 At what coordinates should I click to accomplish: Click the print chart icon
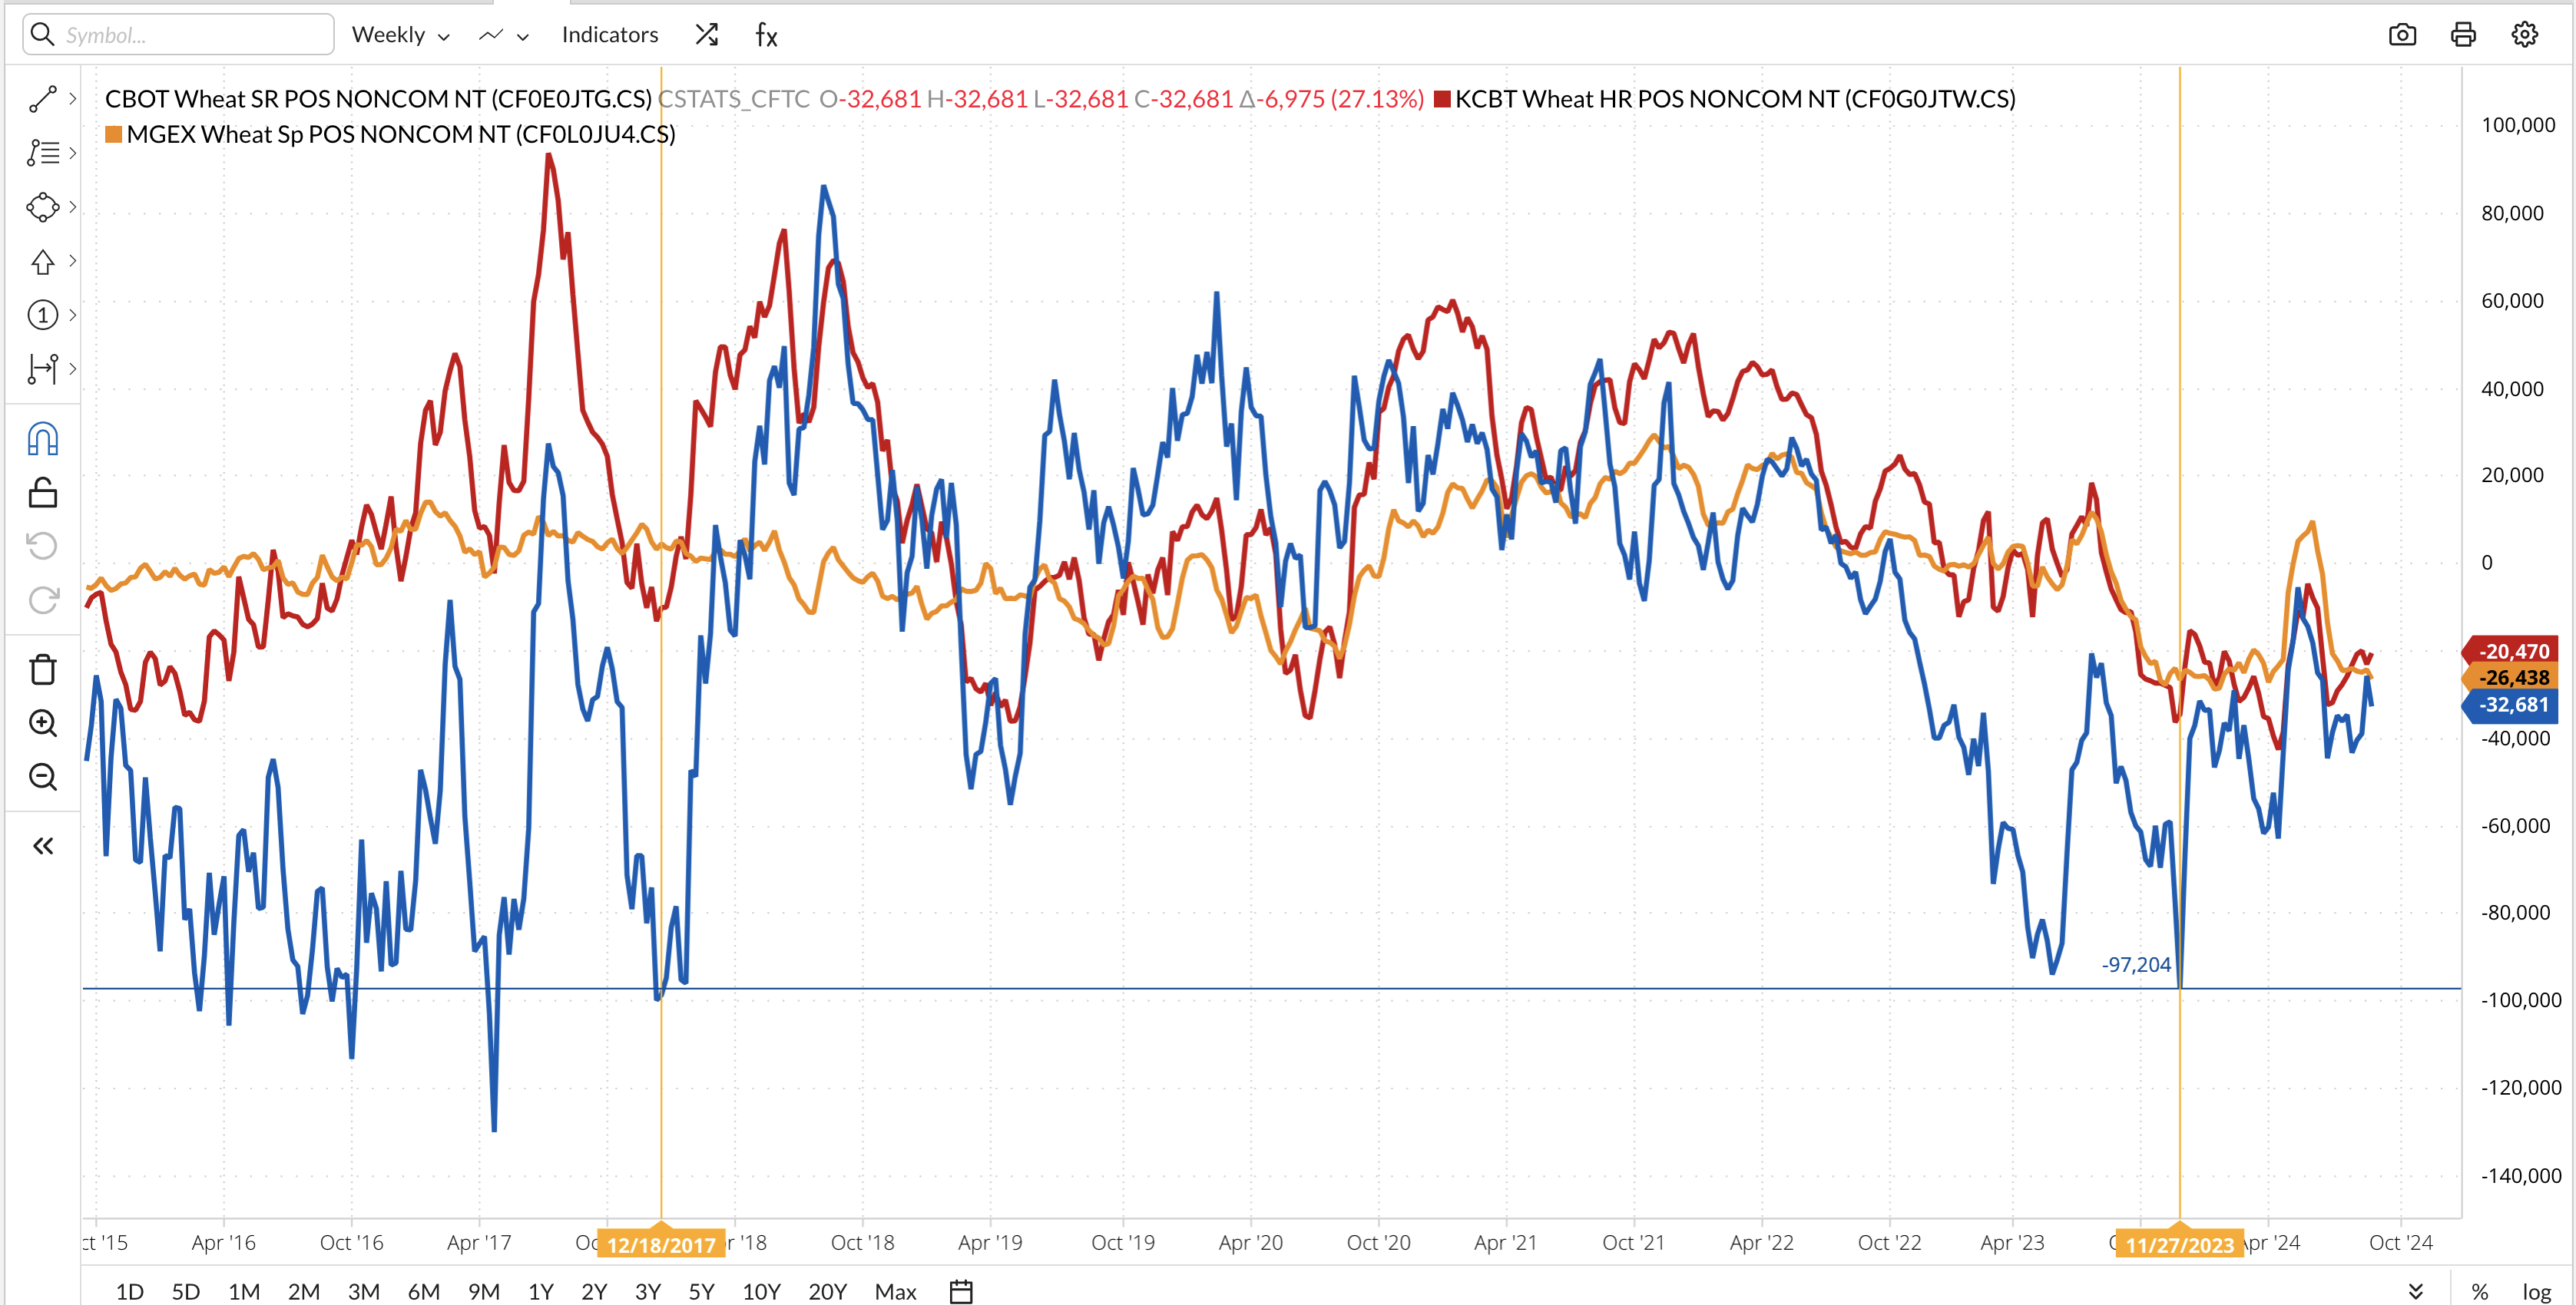[x=2463, y=35]
